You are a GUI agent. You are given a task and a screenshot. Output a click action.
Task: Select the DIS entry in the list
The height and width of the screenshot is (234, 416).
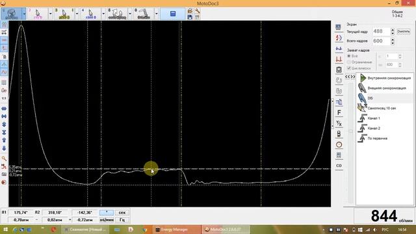click(385, 98)
